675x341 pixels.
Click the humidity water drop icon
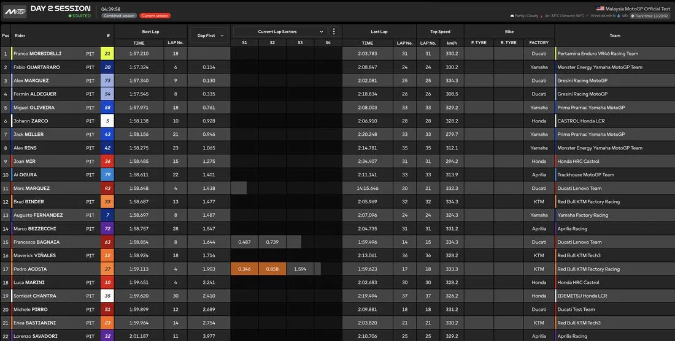tap(619, 16)
